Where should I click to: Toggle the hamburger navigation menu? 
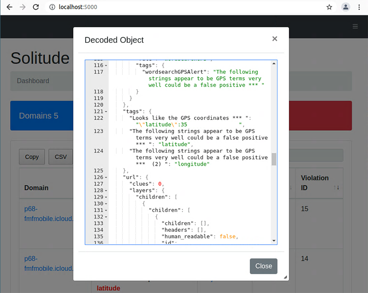coord(355,27)
